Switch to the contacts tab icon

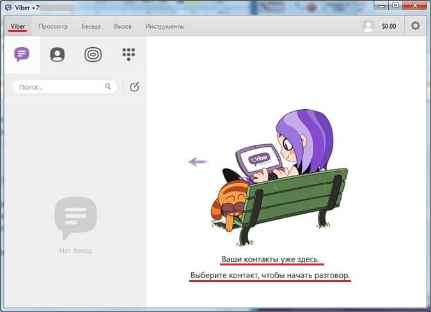pos(58,54)
